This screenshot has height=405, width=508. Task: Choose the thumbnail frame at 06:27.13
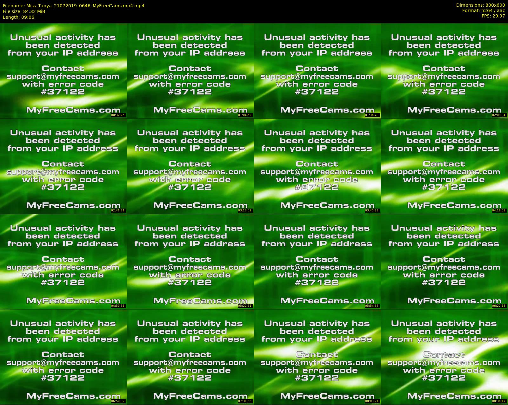pyautogui.click(x=444, y=261)
